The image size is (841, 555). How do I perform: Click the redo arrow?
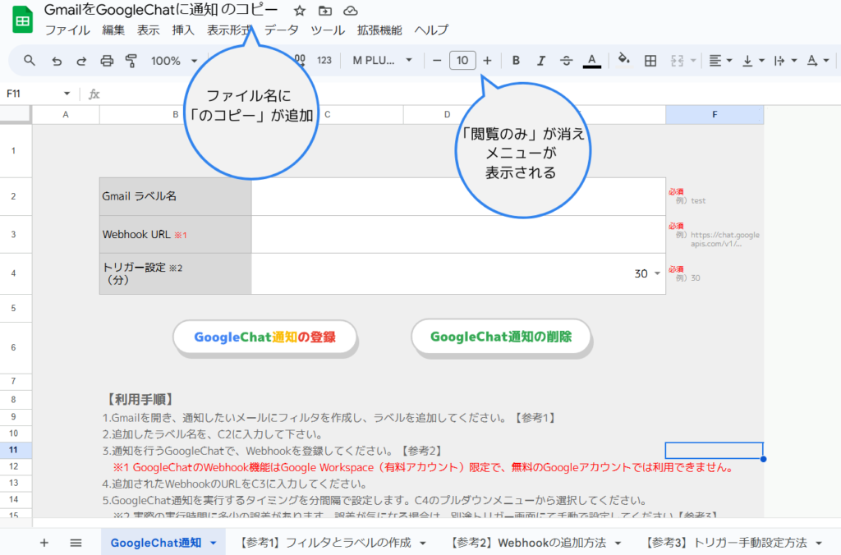pyautogui.click(x=81, y=61)
